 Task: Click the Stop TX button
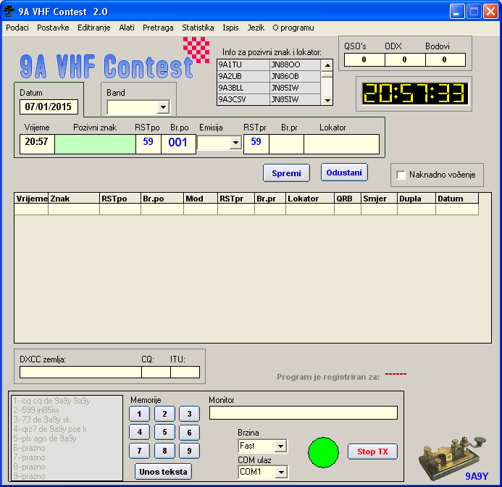(372, 451)
